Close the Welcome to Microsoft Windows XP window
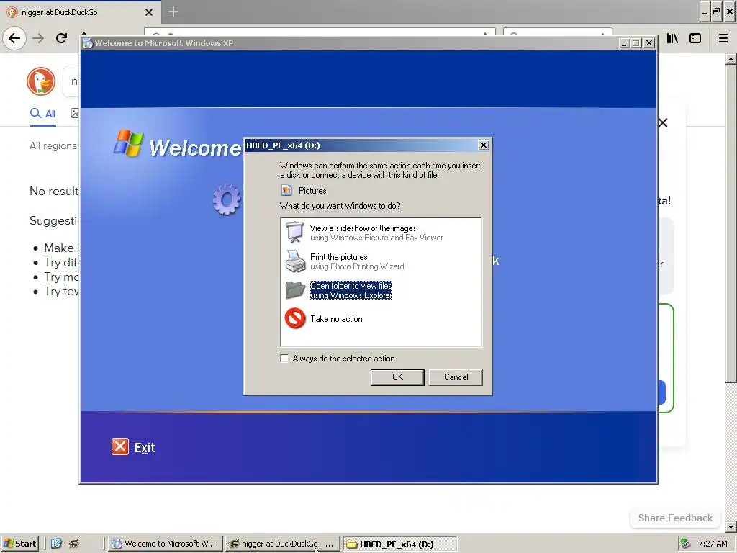Image resolution: width=737 pixels, height=553 pixels. point(649,43)
